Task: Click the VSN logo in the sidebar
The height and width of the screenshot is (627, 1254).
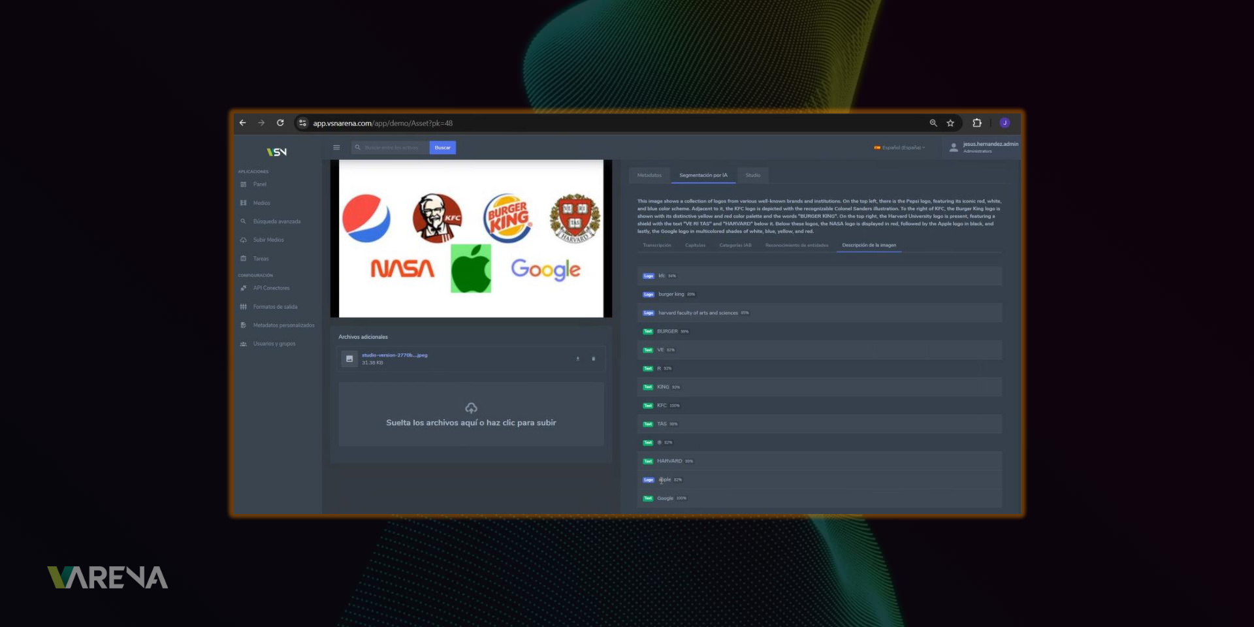Action: (x=277, y=152)
